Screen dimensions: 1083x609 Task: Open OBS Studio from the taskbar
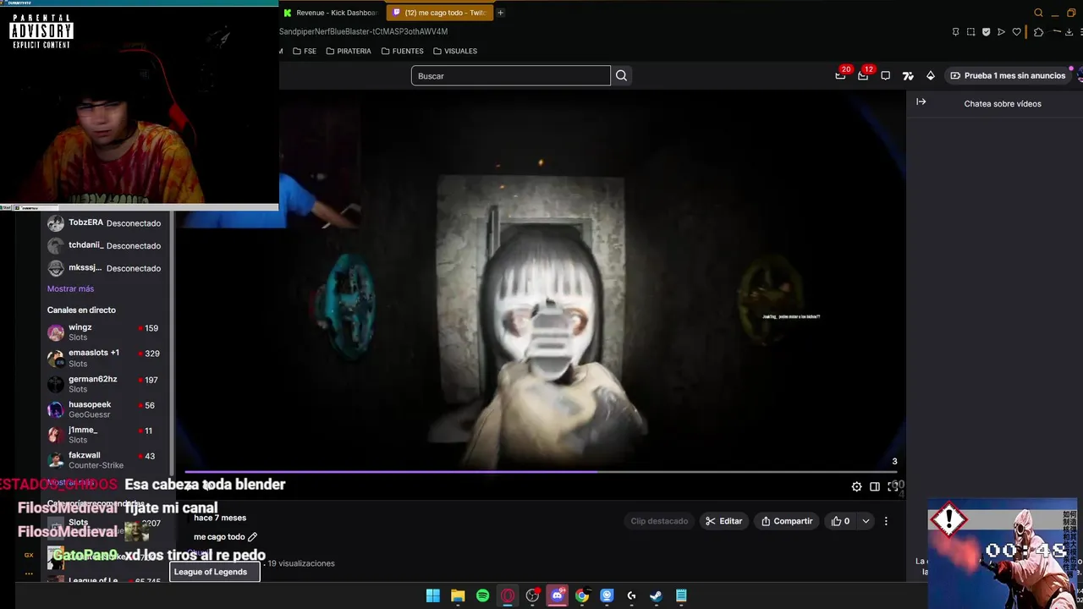(532, 595)
